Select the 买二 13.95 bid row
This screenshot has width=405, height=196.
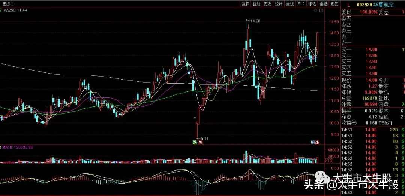[373, 56]
